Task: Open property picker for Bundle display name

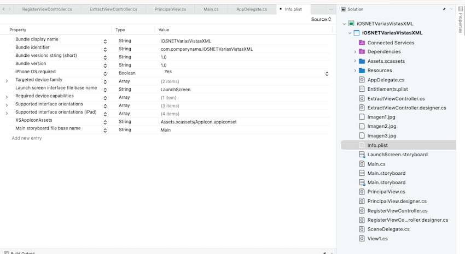Action: tap(105, 42)
